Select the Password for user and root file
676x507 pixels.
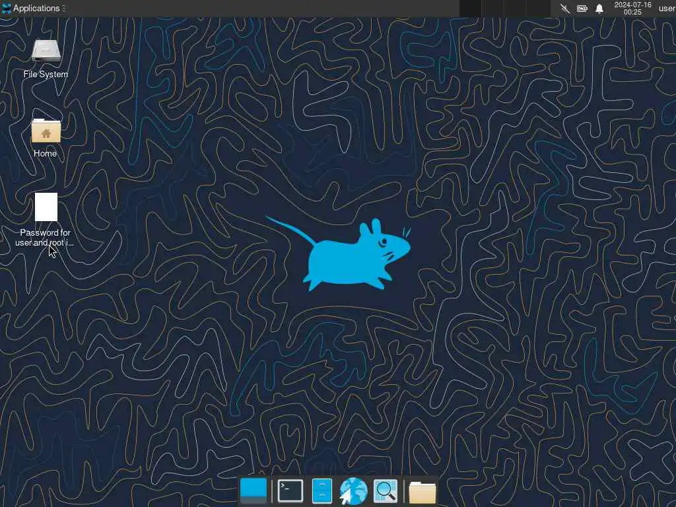click(x=46, y=220)
